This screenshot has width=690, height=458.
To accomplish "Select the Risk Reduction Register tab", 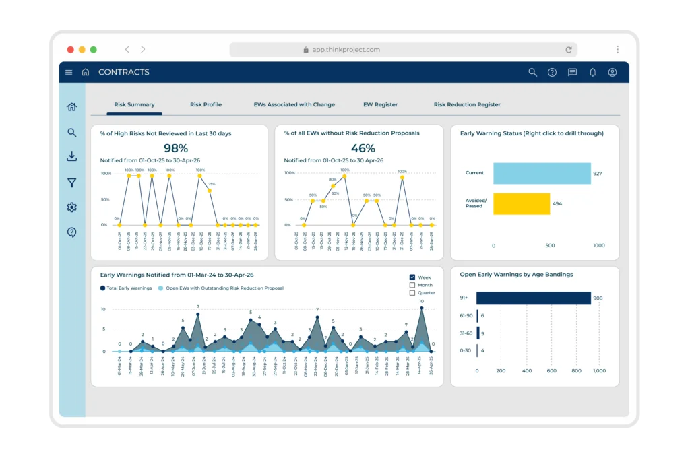I will tap(467, 104).
